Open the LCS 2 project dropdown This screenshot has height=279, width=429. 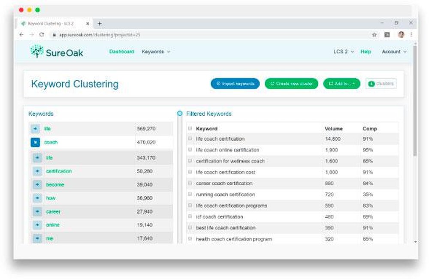pyautogui.click(x=344, y=52)
